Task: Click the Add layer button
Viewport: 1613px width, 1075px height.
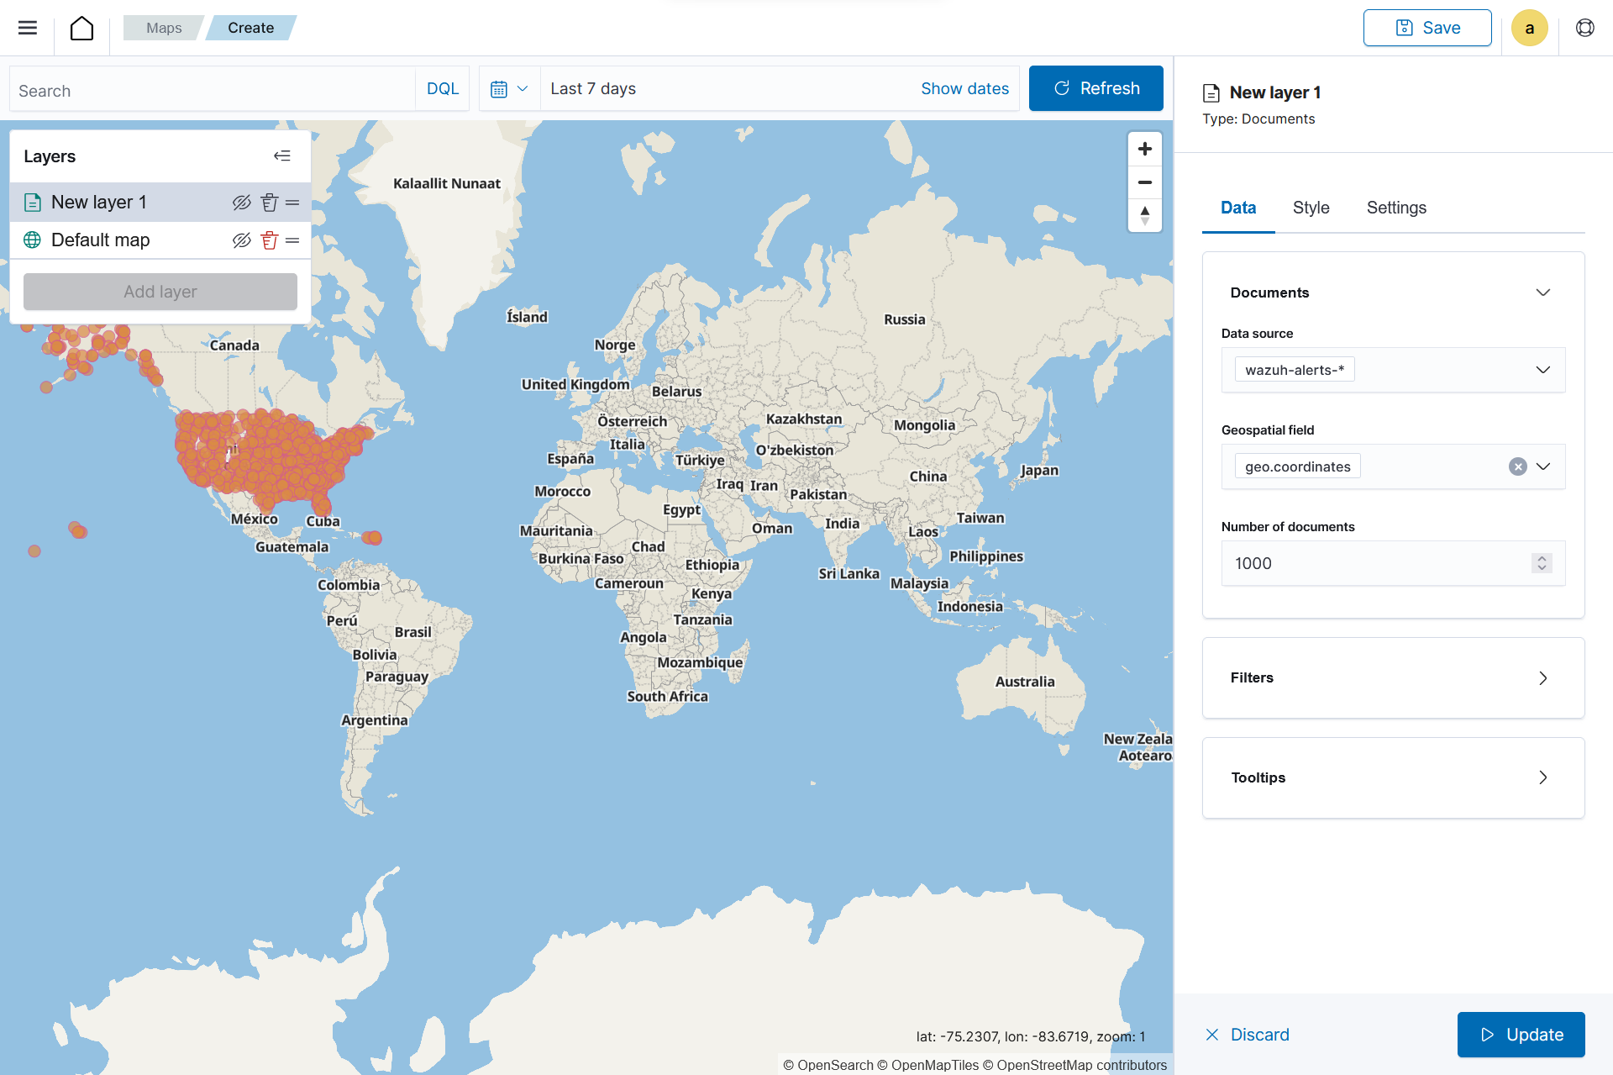Action: coord(160,292)
